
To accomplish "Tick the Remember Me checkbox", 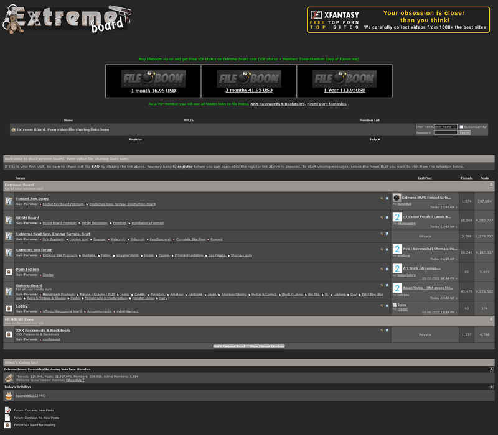I will pyautogui.click(x=461, y=127).
